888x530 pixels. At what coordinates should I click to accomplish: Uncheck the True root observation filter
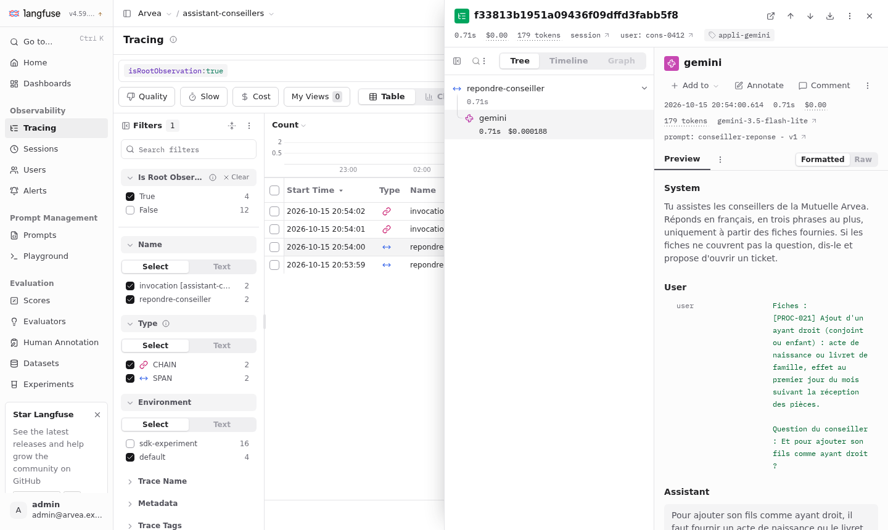[130, 197]
